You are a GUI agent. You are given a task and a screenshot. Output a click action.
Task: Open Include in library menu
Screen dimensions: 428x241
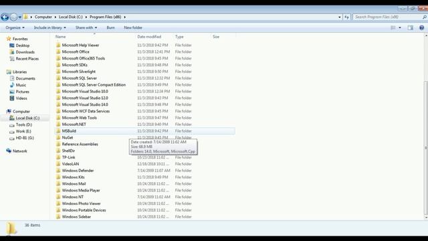click(x=49, y=27)
